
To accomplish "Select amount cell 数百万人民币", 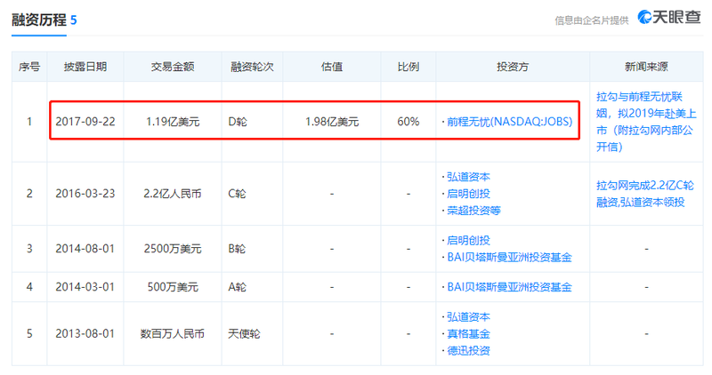I will click(173, 334).
